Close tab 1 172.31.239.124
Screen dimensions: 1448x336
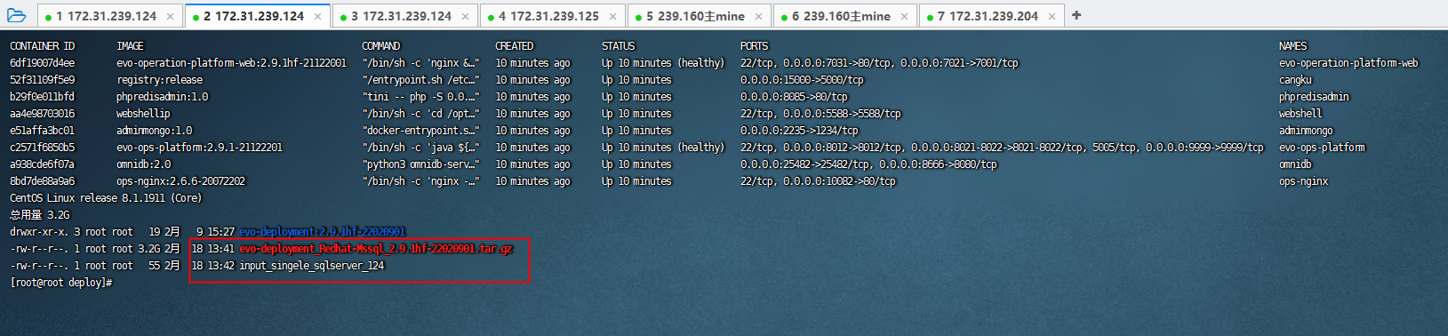pyautogui.click(x=171, y=16)
